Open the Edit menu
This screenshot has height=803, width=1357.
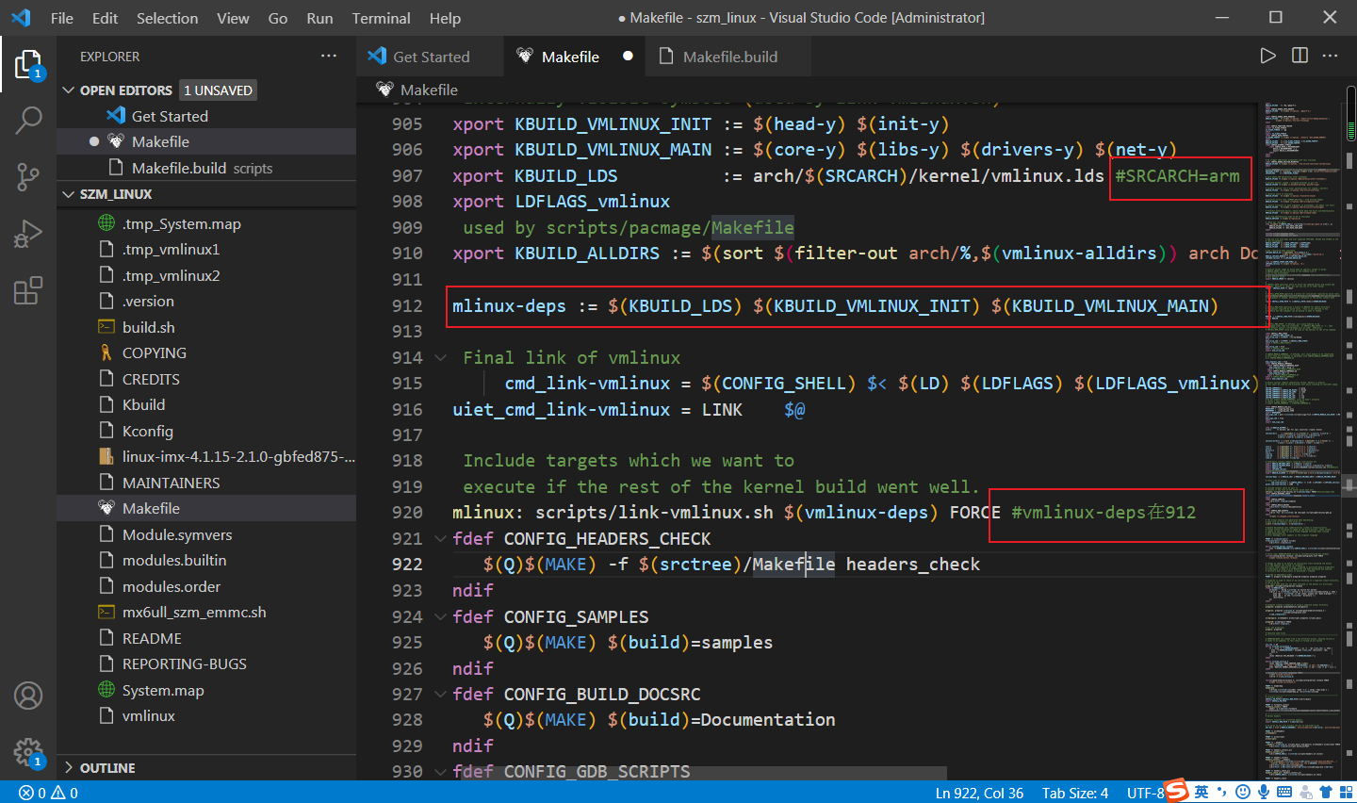coord(106,18)
